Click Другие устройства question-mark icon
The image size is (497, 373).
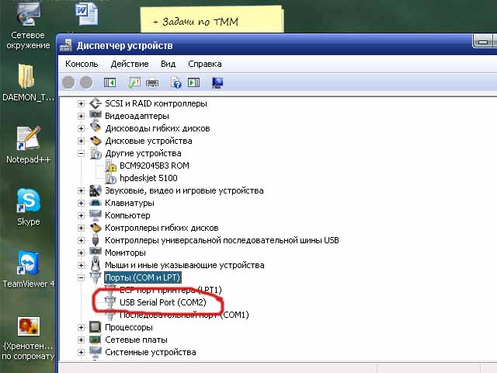click(x=96, y=153)
